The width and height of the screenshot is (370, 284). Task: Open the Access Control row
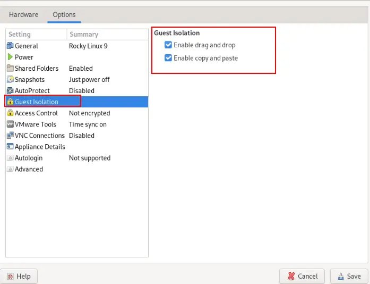click(x=77, y=113)
